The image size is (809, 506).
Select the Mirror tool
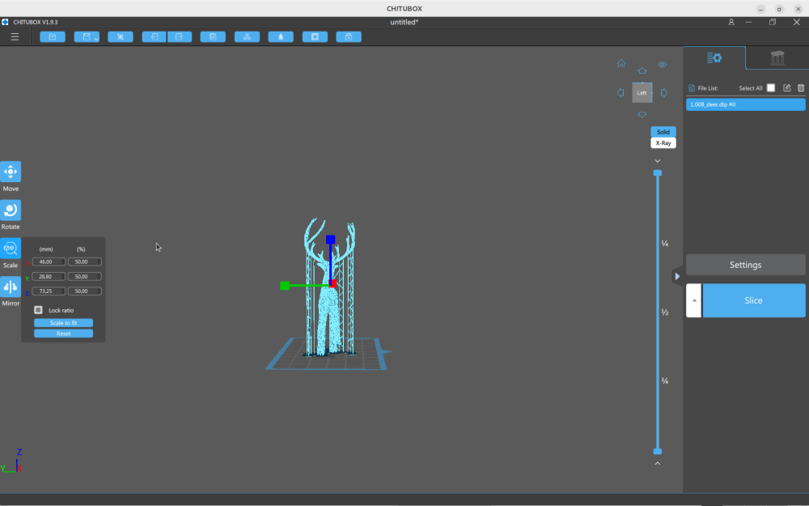(x=11, y=287)
